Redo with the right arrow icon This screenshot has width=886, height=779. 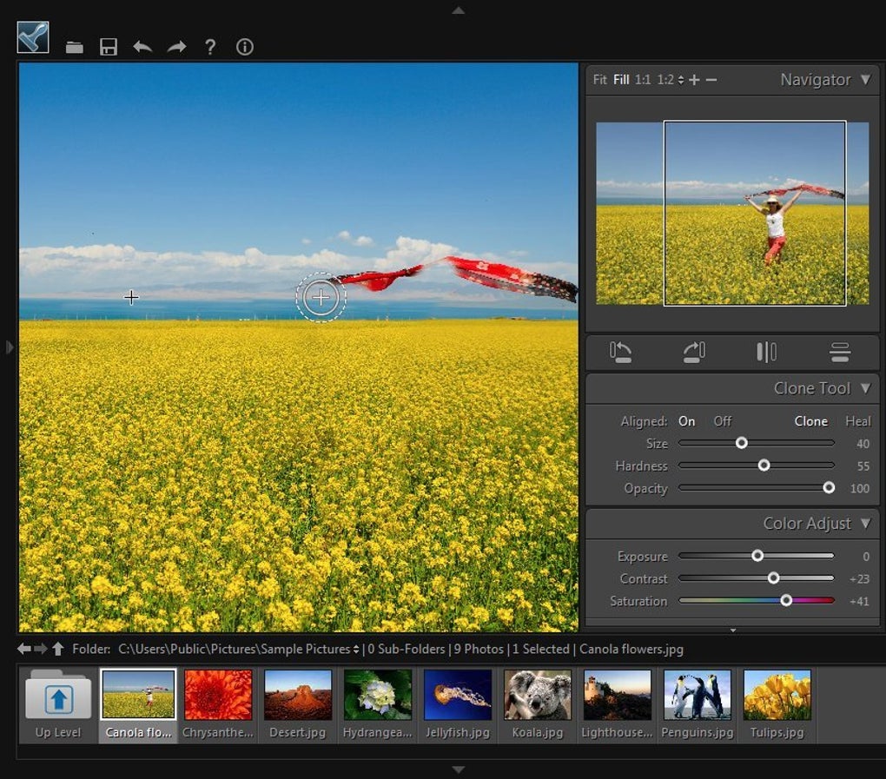[177, 47]
